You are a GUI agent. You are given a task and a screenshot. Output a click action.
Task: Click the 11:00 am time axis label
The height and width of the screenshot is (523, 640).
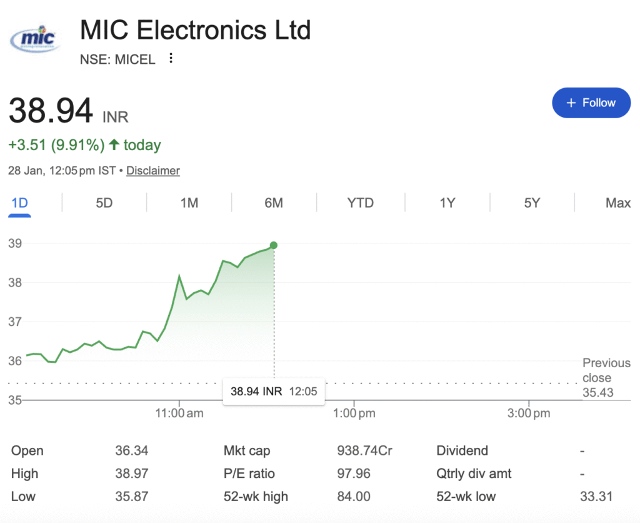(x=179, y=413)
